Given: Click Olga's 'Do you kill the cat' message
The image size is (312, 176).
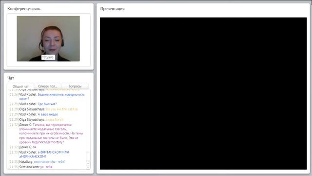Looking at the screenshot, I should (x=62, y=109).
